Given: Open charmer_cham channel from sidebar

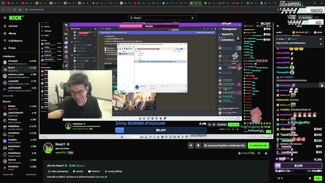Looking at the screenshot, I should (x=20, y=76).
